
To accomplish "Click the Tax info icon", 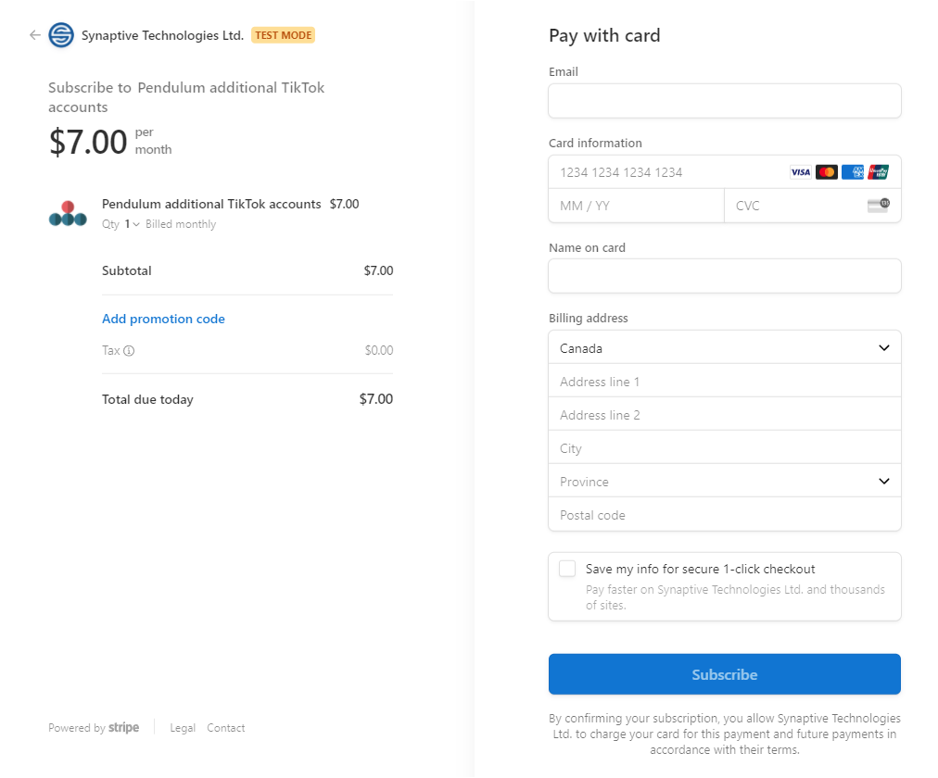I will 129,351.
